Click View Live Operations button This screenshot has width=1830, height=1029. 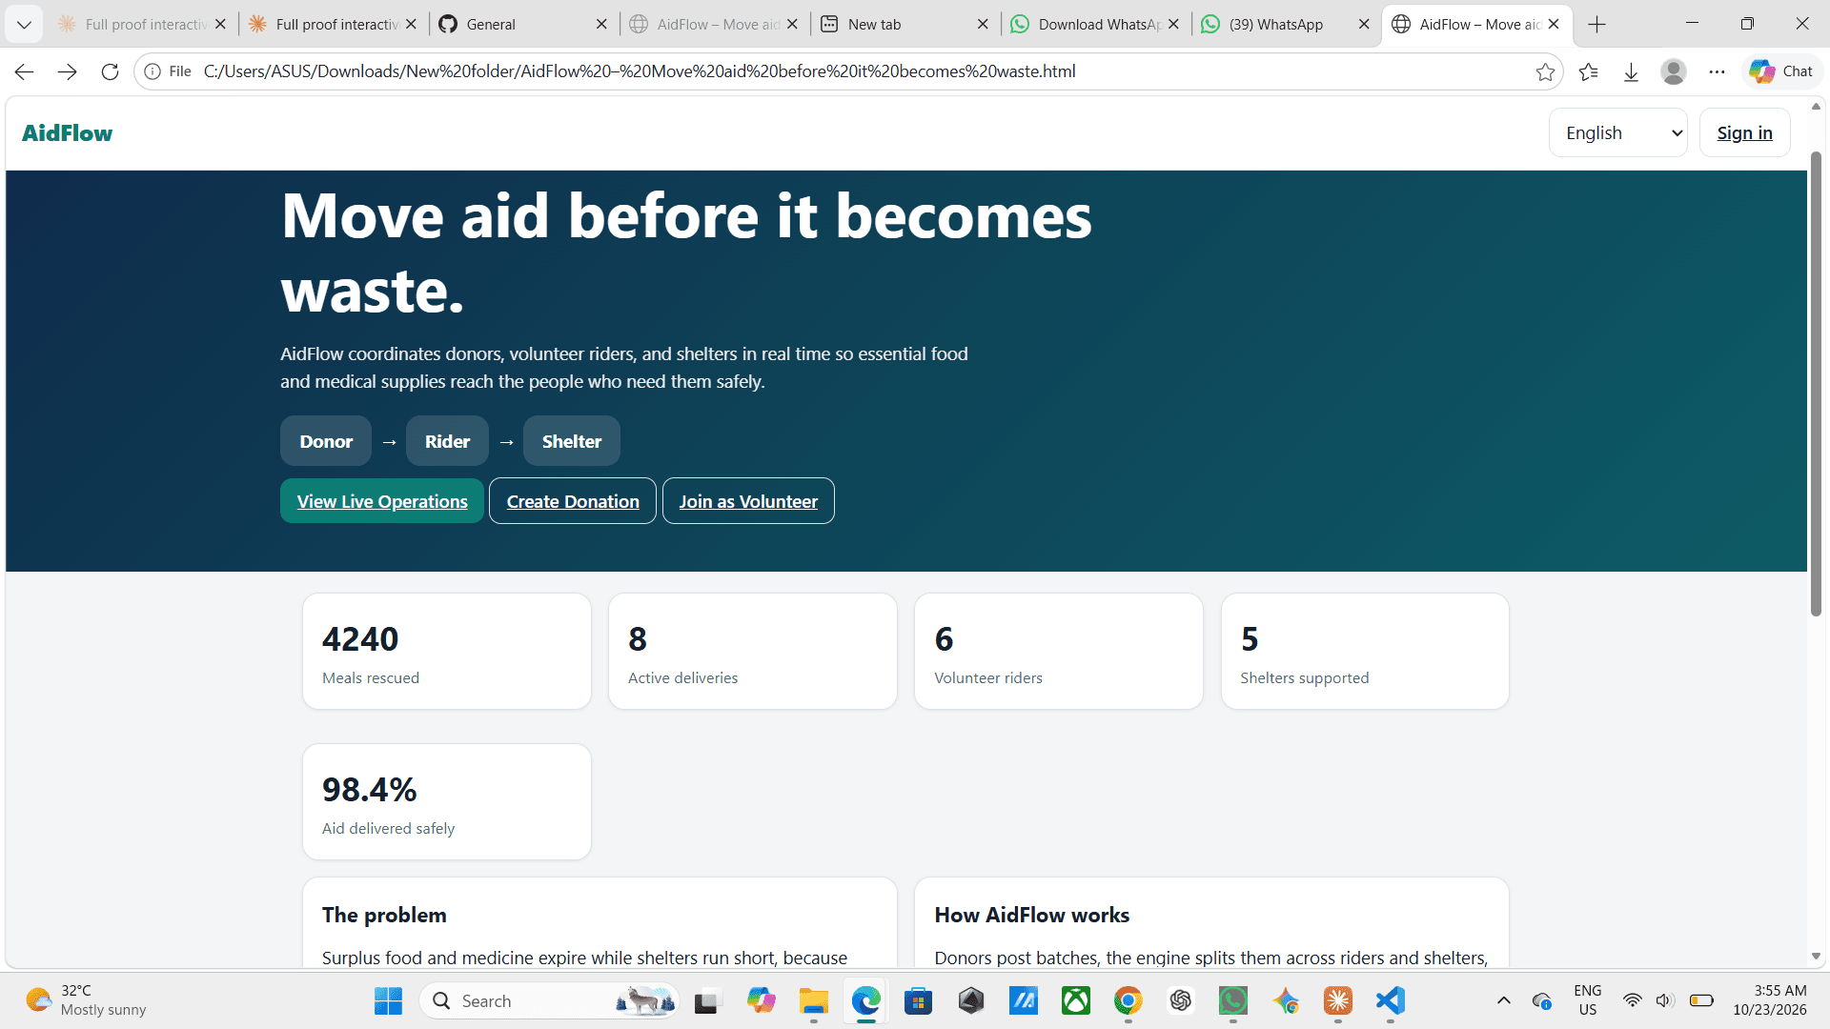click(x=382, y=501)
